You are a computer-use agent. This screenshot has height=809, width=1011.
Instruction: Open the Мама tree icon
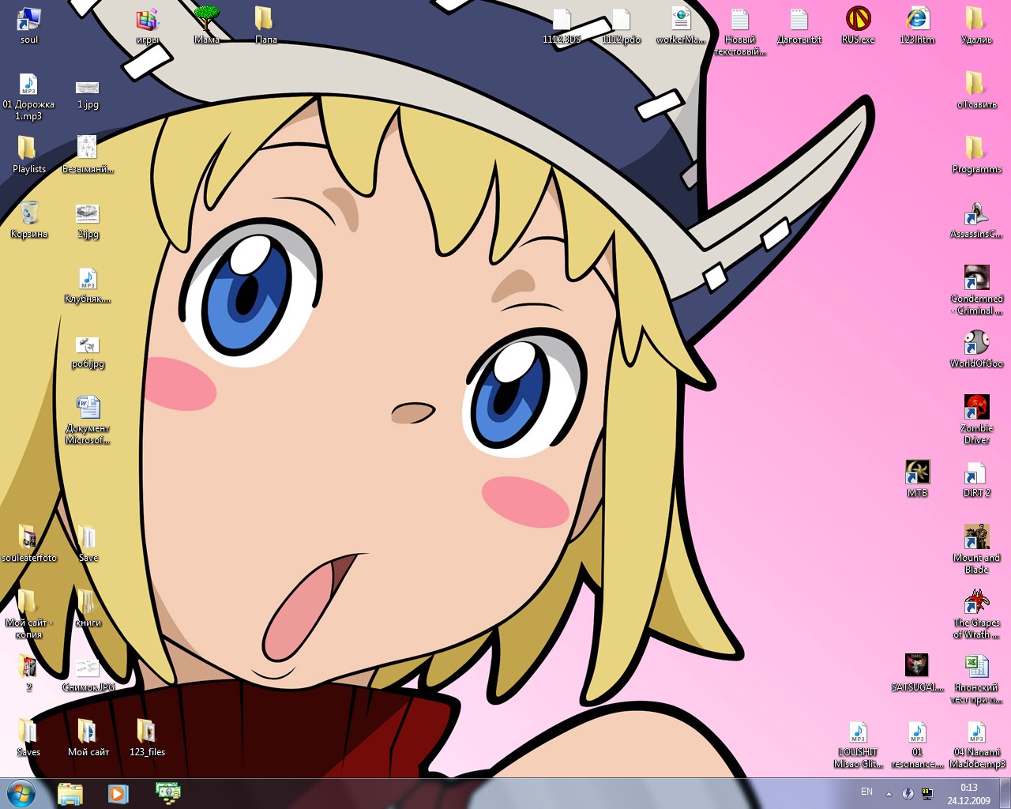(207, 24)
